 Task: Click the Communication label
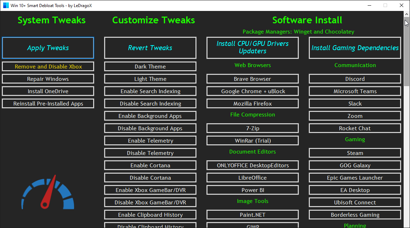click(355, 65)
